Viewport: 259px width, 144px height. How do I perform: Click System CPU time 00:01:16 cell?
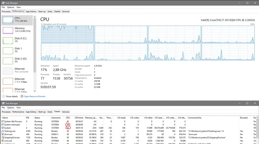[x=79, y=128]
